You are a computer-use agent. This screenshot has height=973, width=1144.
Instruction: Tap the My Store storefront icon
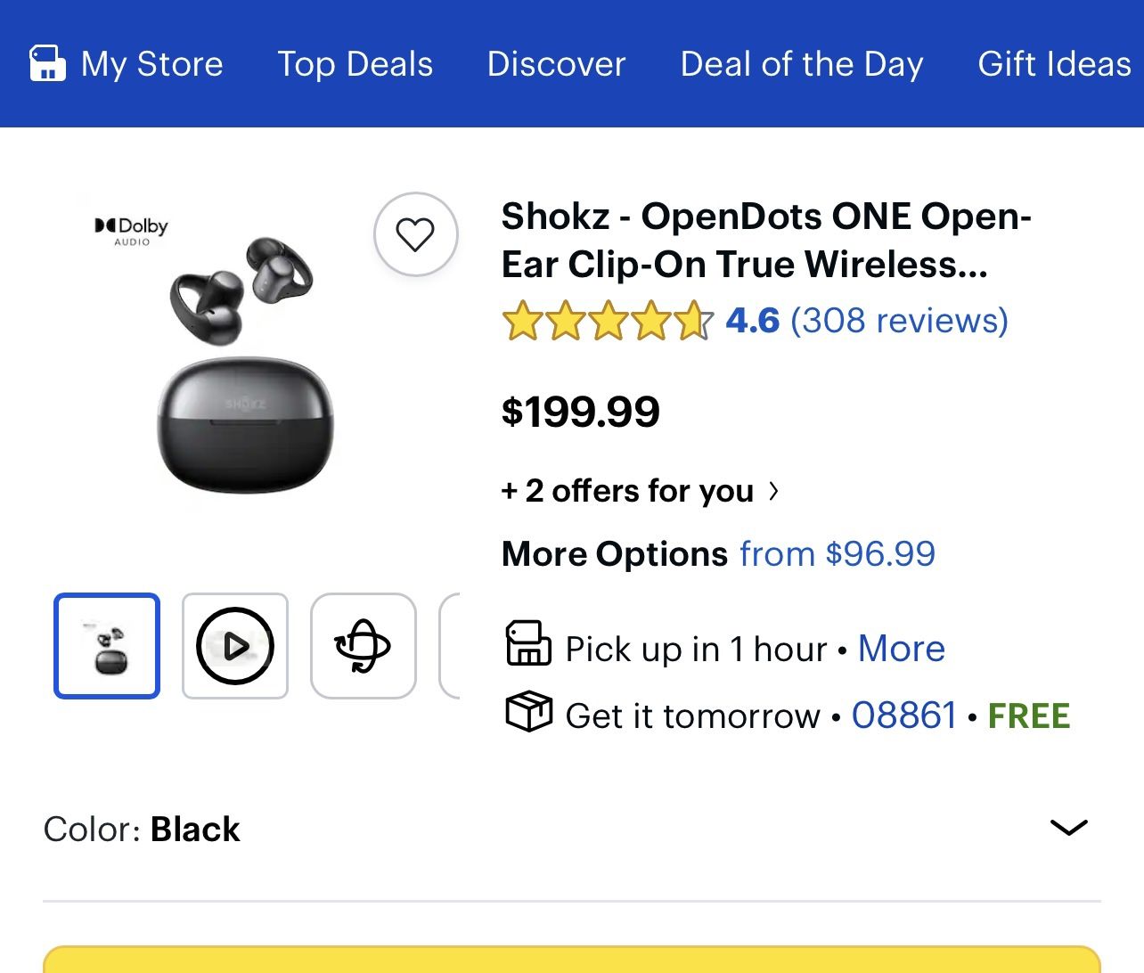coord(47,64)
